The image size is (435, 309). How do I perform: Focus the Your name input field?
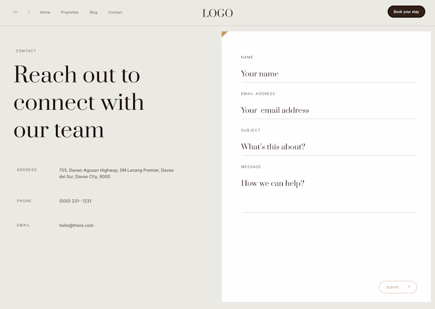coord(328,74)
